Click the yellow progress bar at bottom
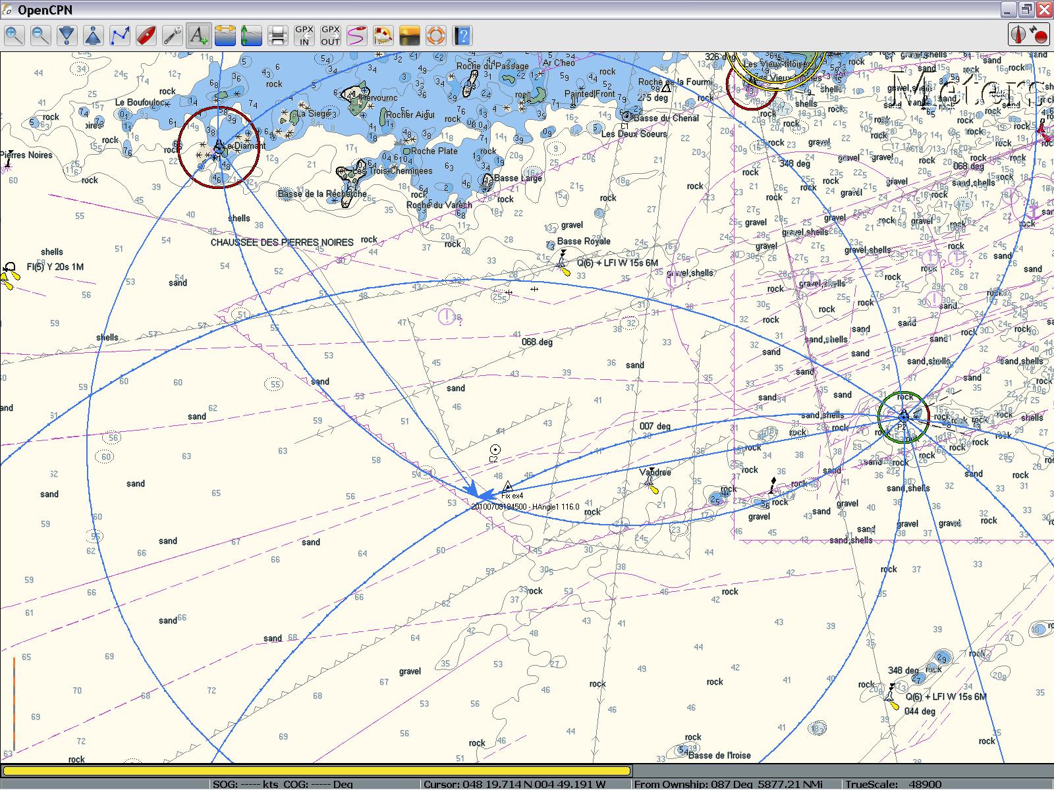 pos(316,770)
